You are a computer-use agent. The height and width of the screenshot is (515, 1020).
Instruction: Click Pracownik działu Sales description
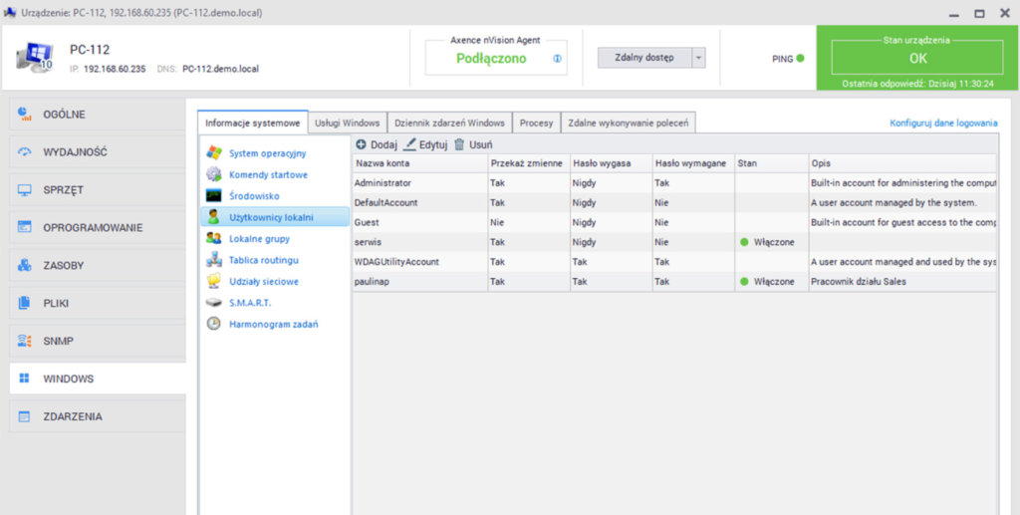[x=859, y=282]
